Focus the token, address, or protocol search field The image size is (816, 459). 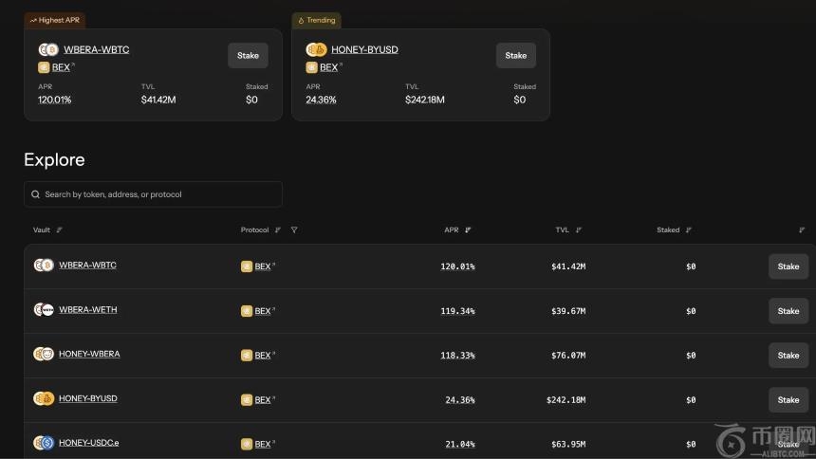(157, 194)
